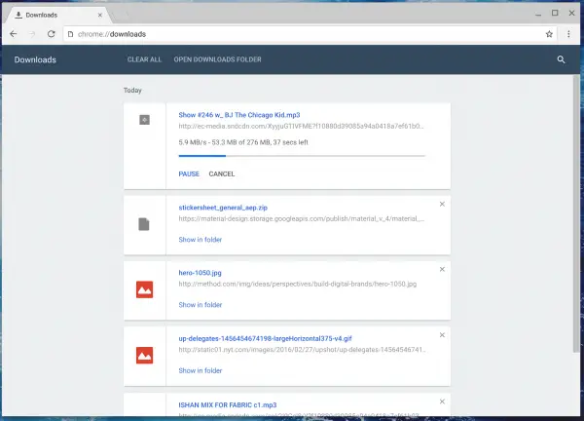Click the mp3 download progress bar
Viewport: 584px width, 421px height.
(x=302, y=156)
